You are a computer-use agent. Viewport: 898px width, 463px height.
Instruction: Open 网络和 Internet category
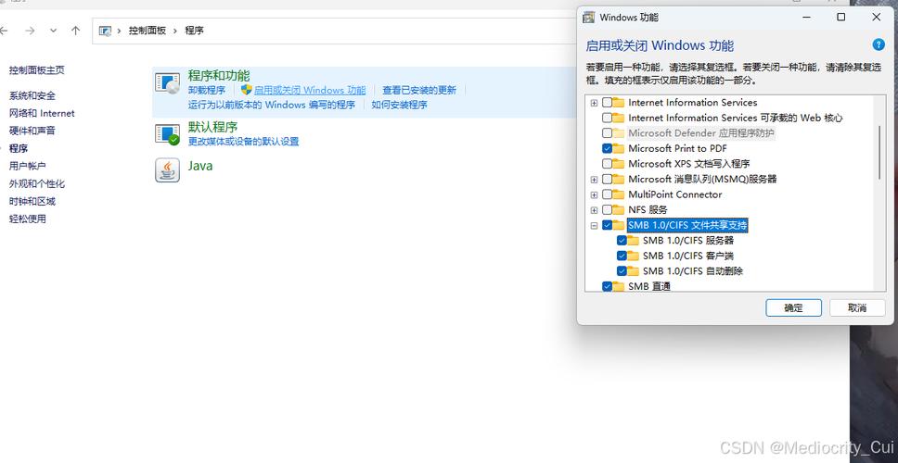point(42,113)
